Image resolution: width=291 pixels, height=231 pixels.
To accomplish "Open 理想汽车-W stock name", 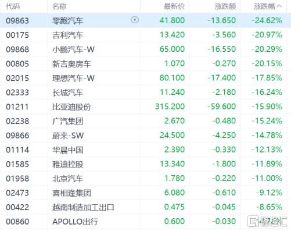I will point(73,78).
